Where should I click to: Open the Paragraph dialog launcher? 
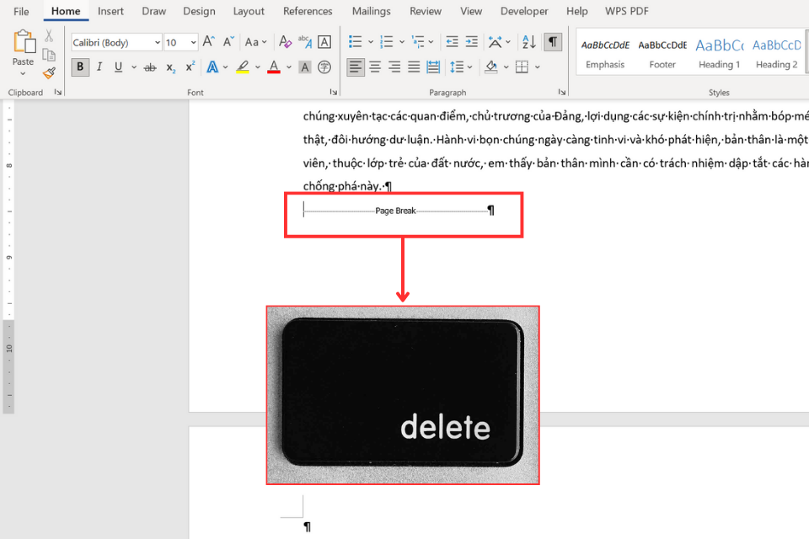pyautogui.click(x=562, y=93)
